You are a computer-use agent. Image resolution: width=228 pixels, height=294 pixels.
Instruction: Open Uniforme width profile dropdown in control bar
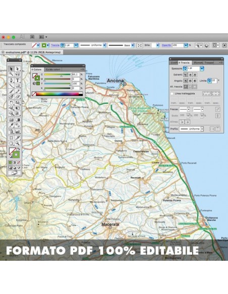(104, 45)
